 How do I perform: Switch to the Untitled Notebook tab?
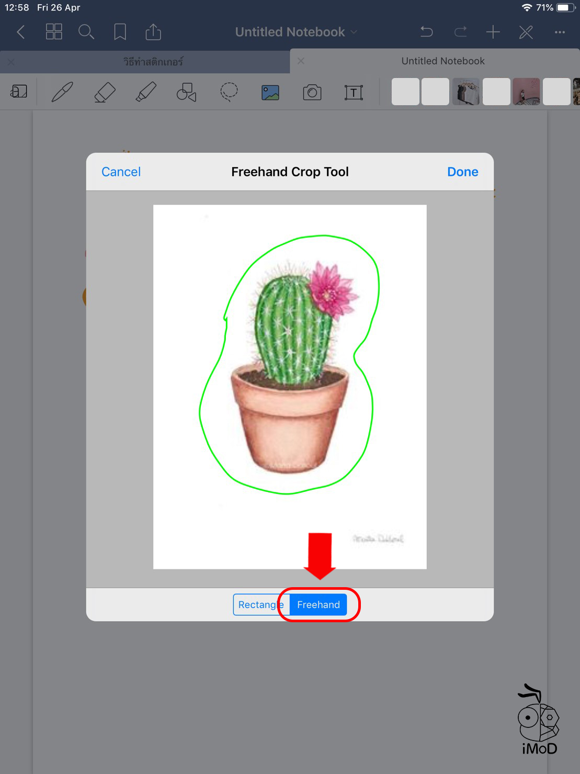click(x=442, y=61)
